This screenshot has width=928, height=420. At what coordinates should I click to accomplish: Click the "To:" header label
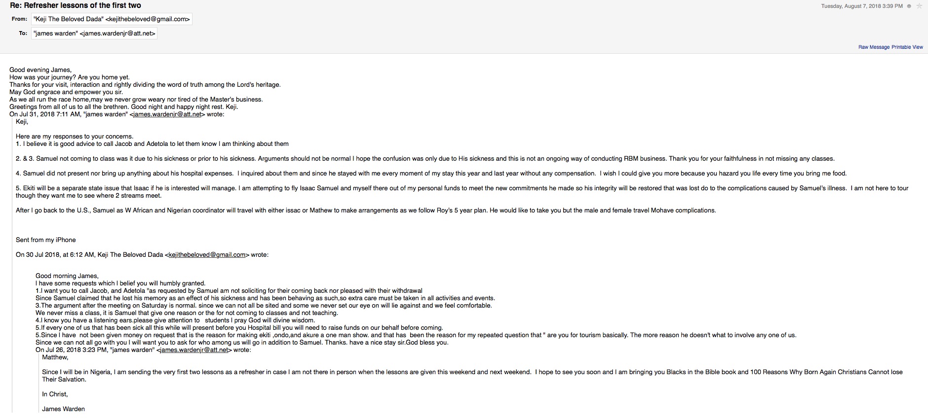[23, 34]
